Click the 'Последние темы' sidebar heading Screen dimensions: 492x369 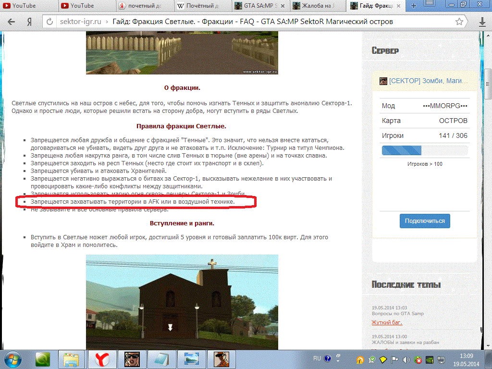(x=406, y=284)
